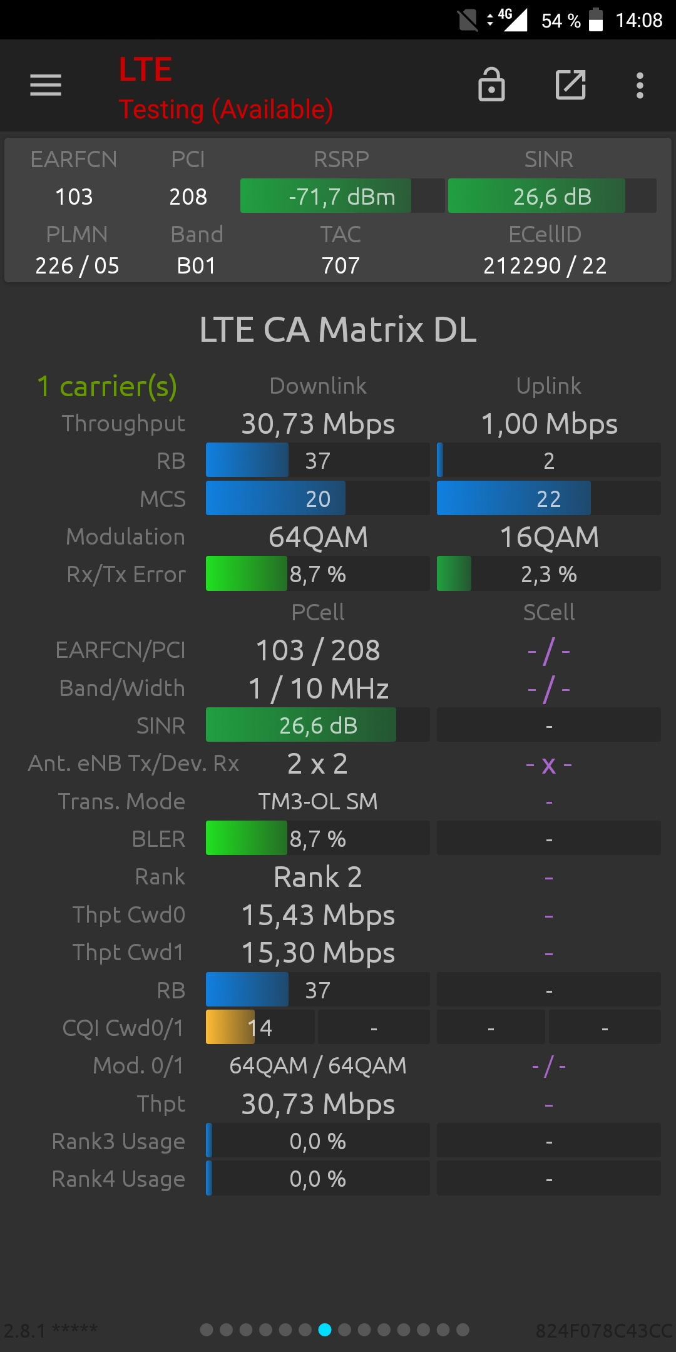Tap the unlock padlock icon
Screen dimensions: 676x1352
(491, 84)
